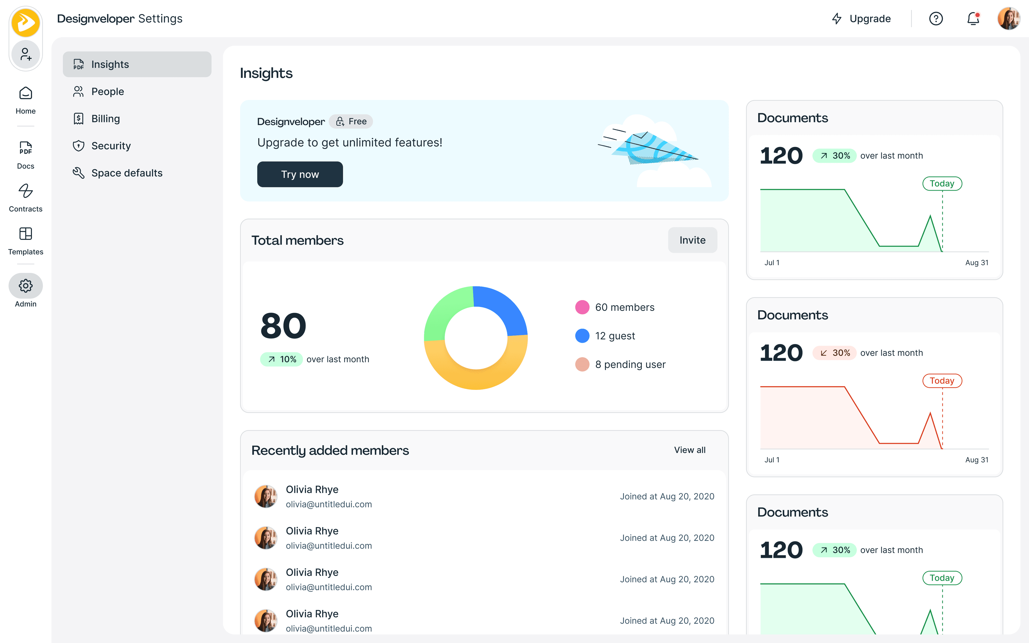Image resolution: width=1029 pixels, height=643 pixels.
Task: Click the Designveloper logo icon
Action: [26, 22]
